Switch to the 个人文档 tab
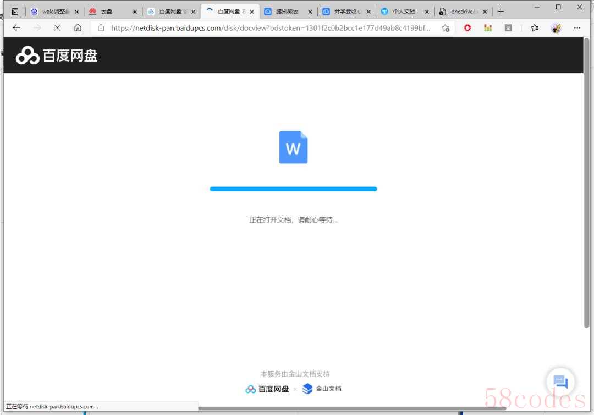 [x=405, y=12]
